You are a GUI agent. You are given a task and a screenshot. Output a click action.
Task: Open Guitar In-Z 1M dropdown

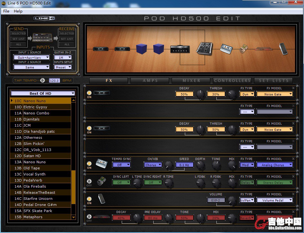(x=62, y=58)
